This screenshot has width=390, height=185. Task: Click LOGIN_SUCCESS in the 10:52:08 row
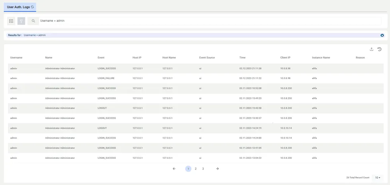(107, 88)
